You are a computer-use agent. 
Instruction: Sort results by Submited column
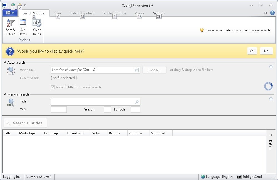click(161, 133)
